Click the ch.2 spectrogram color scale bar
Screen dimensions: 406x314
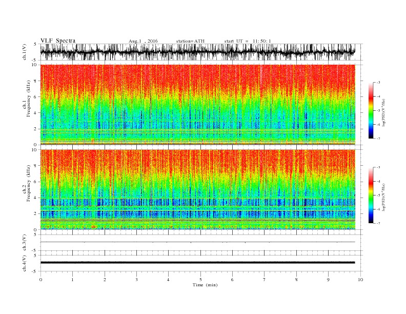tap(371, 195)
